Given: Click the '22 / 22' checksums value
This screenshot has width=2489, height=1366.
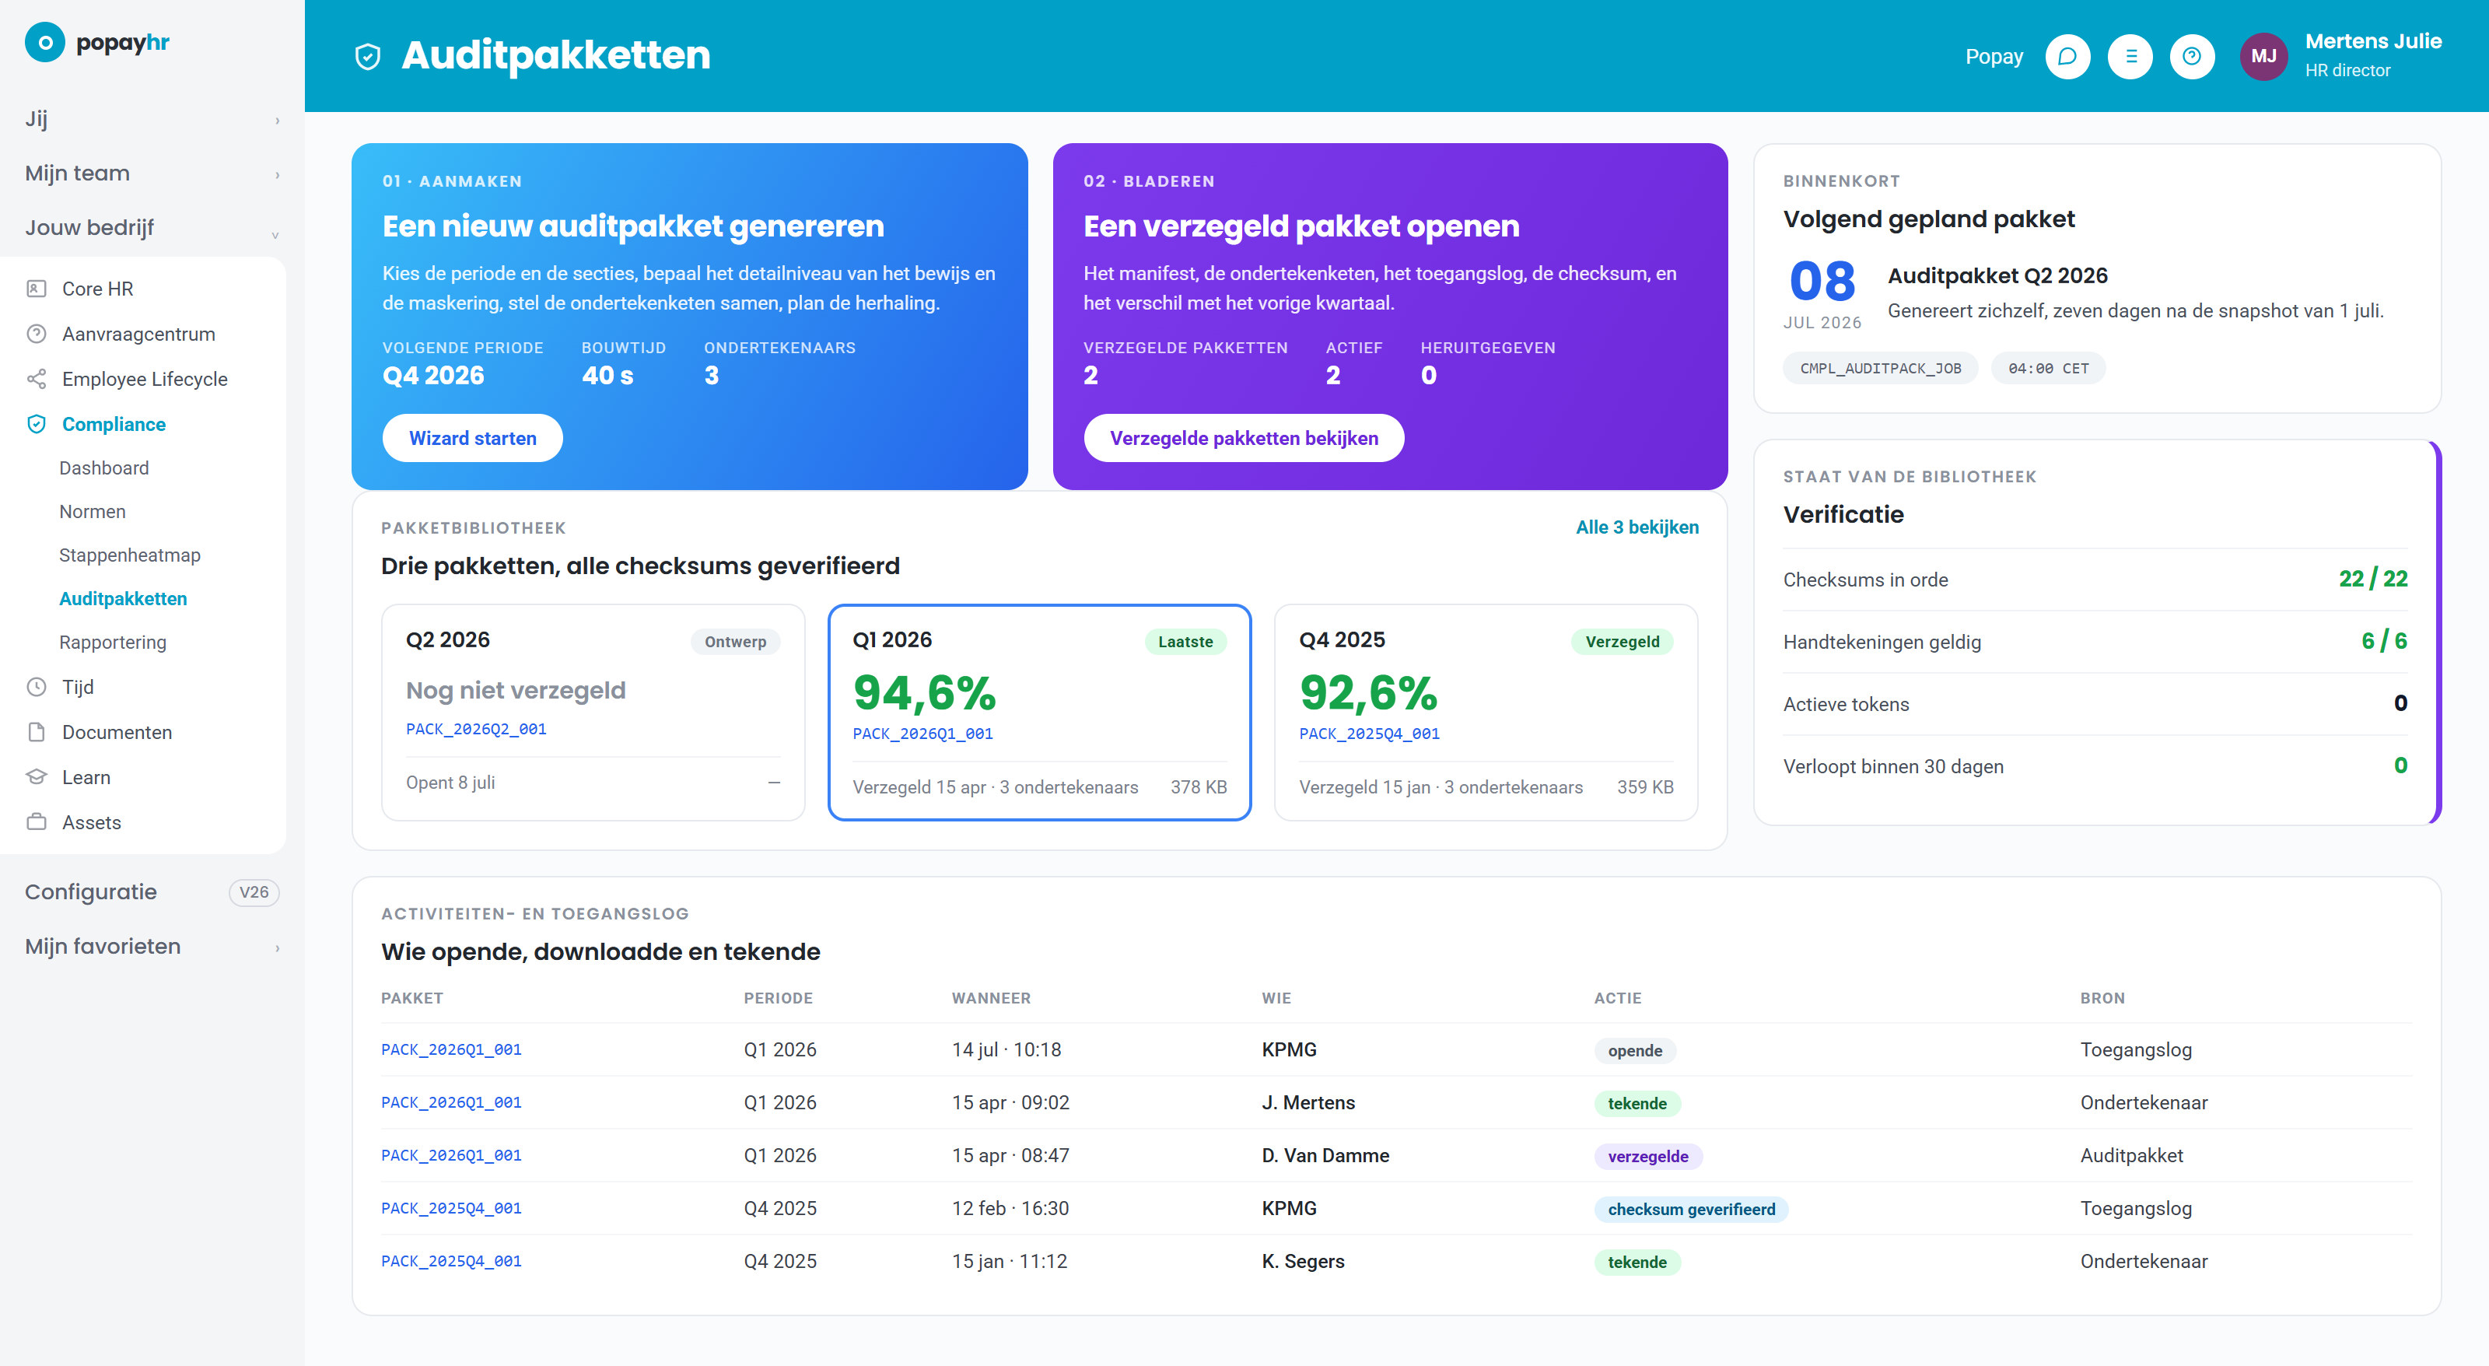Looking at the screenshot, I should tap(2373, 580).
